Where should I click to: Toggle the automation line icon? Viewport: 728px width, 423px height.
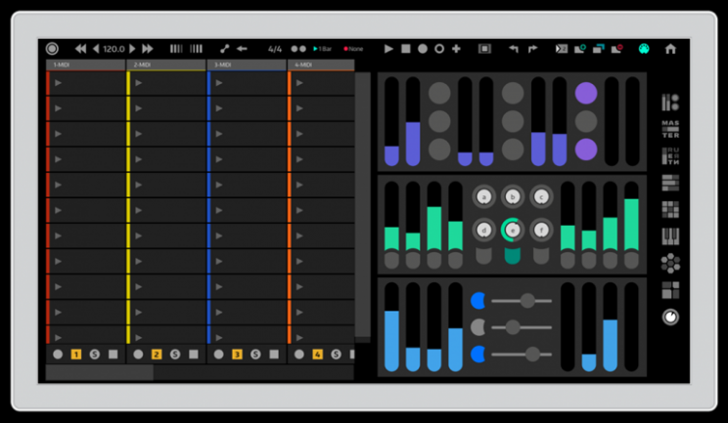pyautogui.click(x=225, y=49)
